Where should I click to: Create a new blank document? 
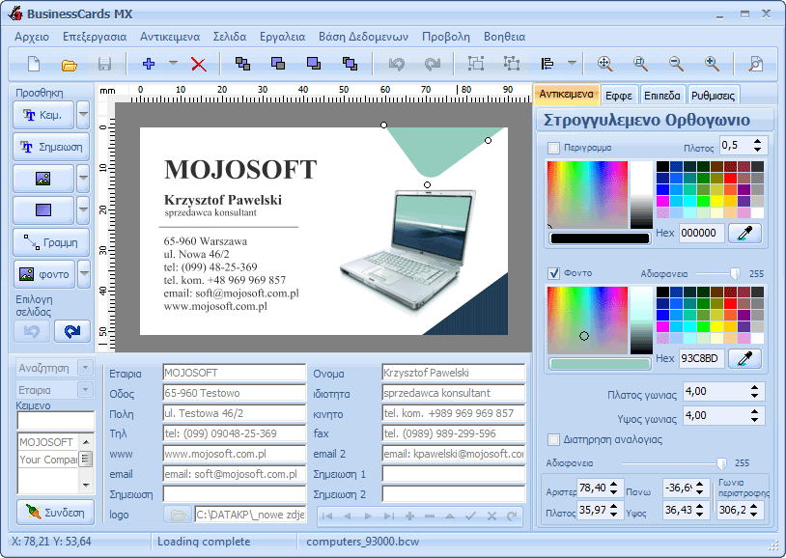[x=34, y=64]
